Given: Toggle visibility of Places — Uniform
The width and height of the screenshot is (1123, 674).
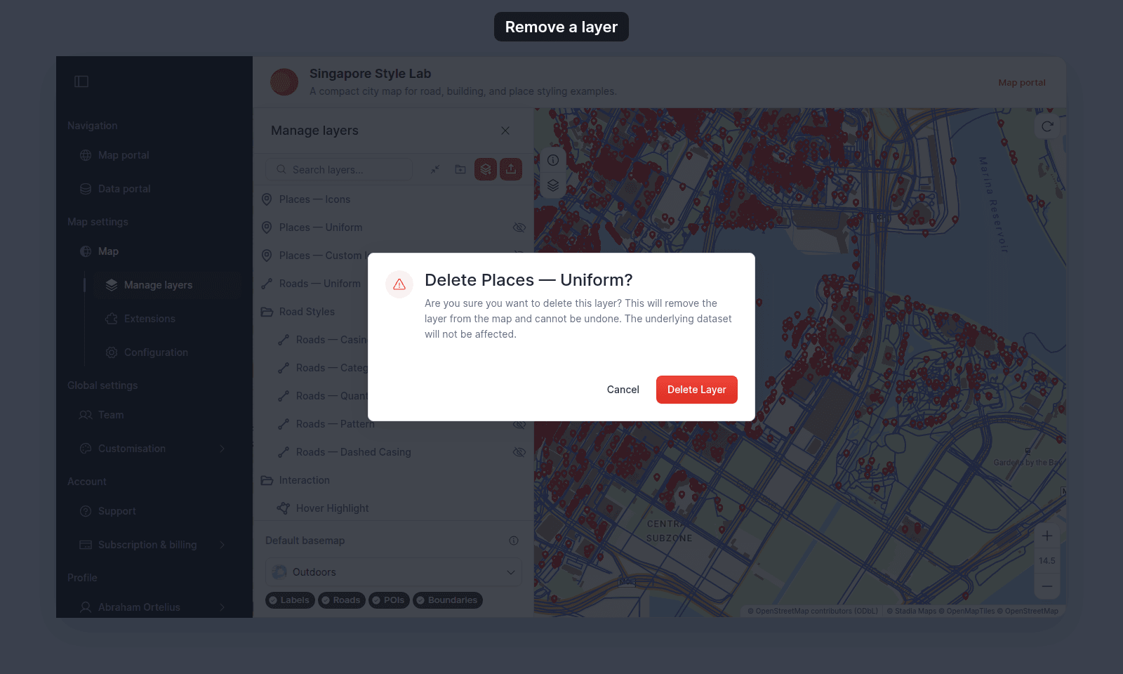Looking at the screenshot, I should click(519, 227).
